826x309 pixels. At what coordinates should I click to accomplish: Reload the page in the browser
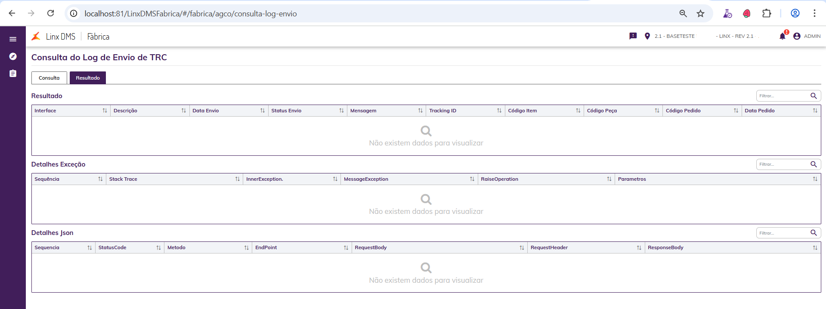tap(50, 13)
